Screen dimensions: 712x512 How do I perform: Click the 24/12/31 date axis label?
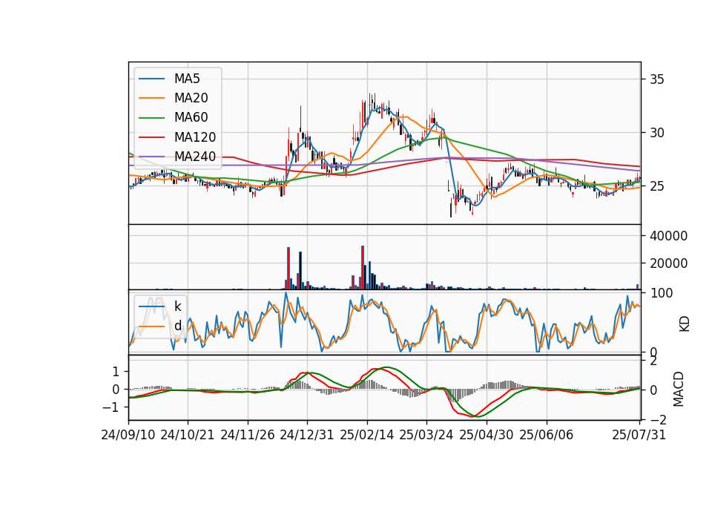click(307, 435)
